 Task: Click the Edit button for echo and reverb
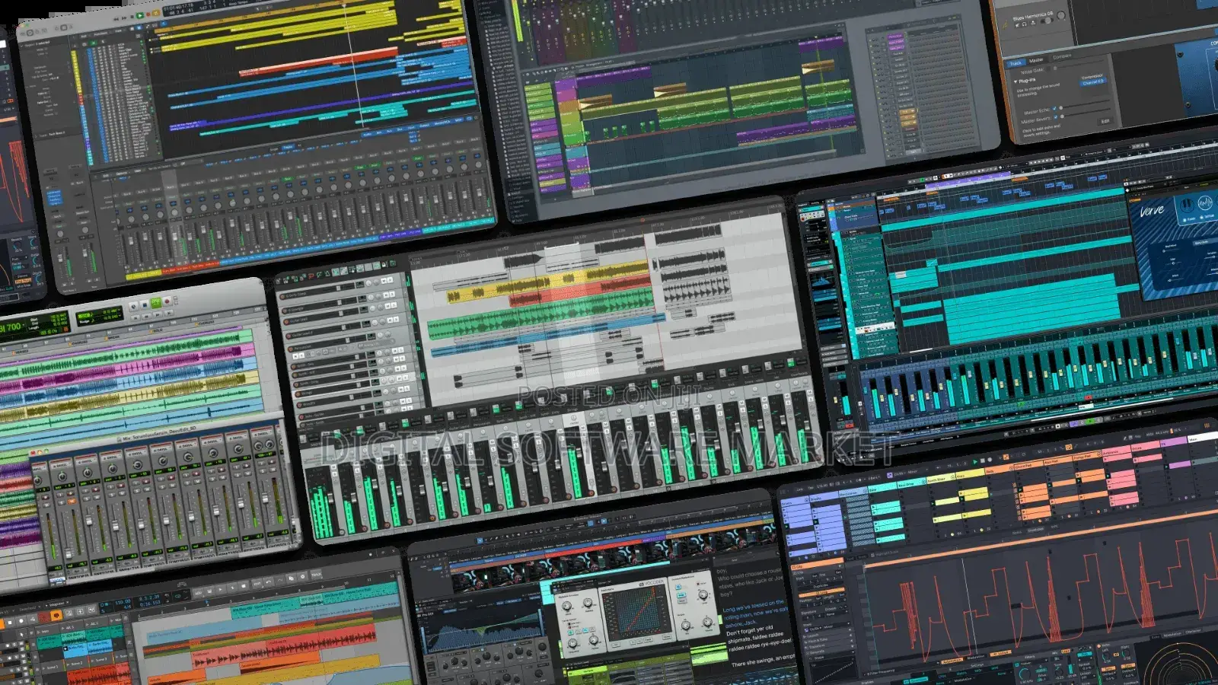(1105, 121)
